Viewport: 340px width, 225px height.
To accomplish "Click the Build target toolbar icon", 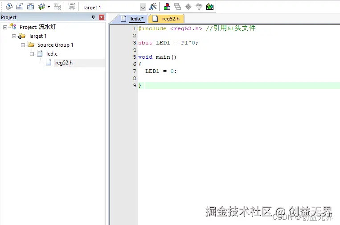I will [x=20, y=7].
